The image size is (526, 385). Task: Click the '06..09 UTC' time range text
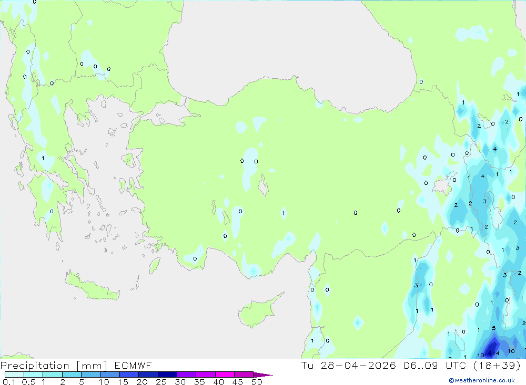(x=435, y=365)
